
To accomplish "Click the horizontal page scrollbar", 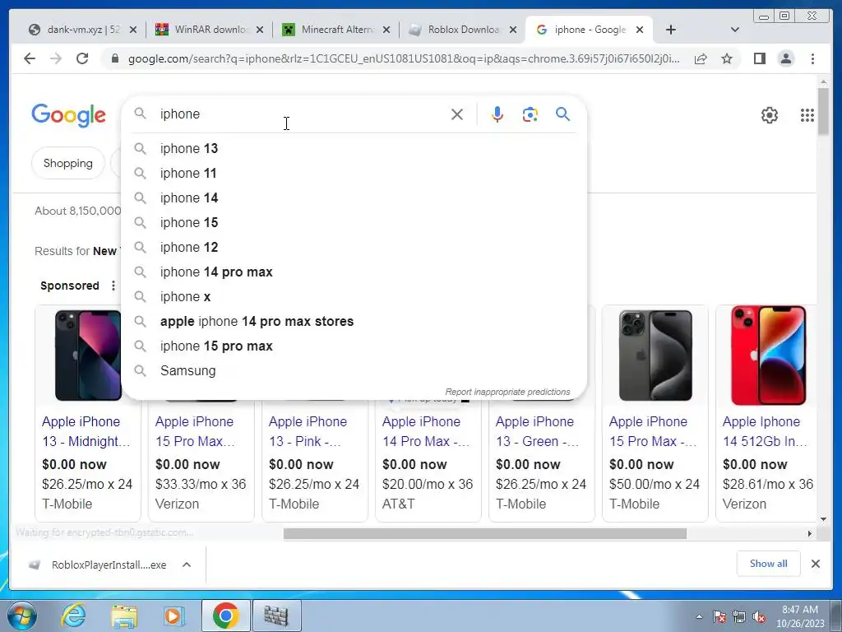I will pos(485,533).
